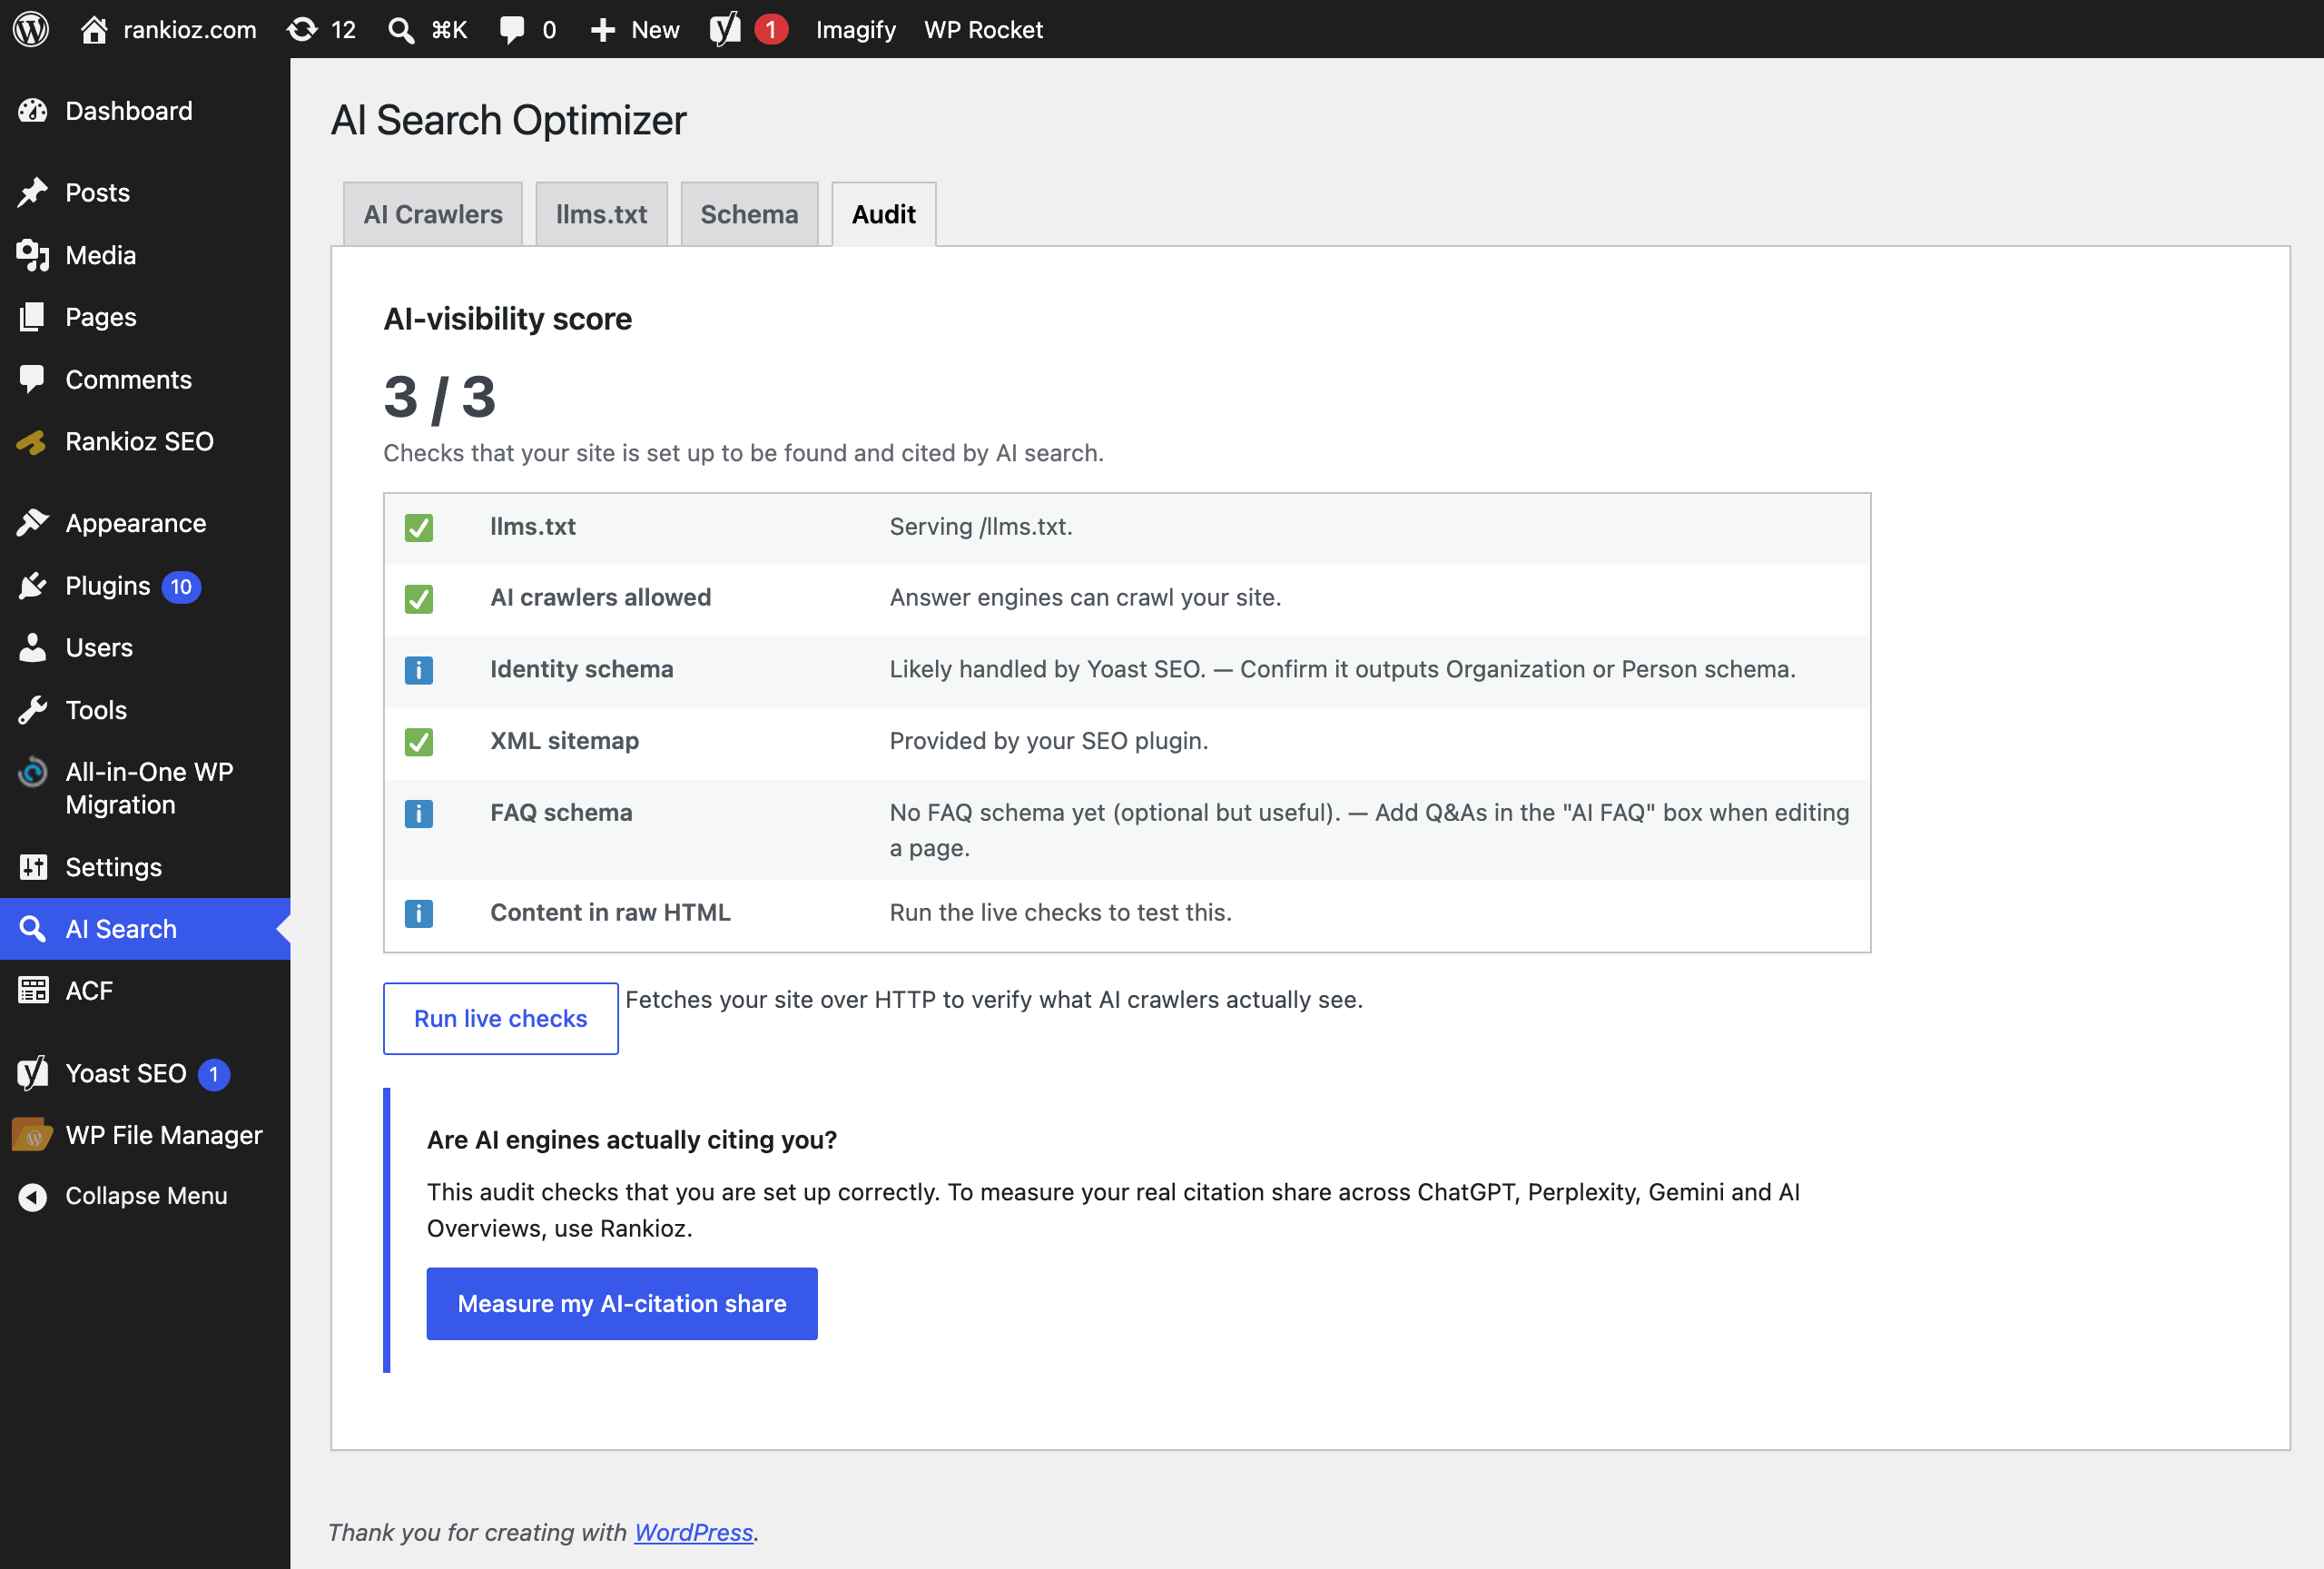Switch to the AI Crawlers tab
2324x1569 pixels.
[433, 214]
